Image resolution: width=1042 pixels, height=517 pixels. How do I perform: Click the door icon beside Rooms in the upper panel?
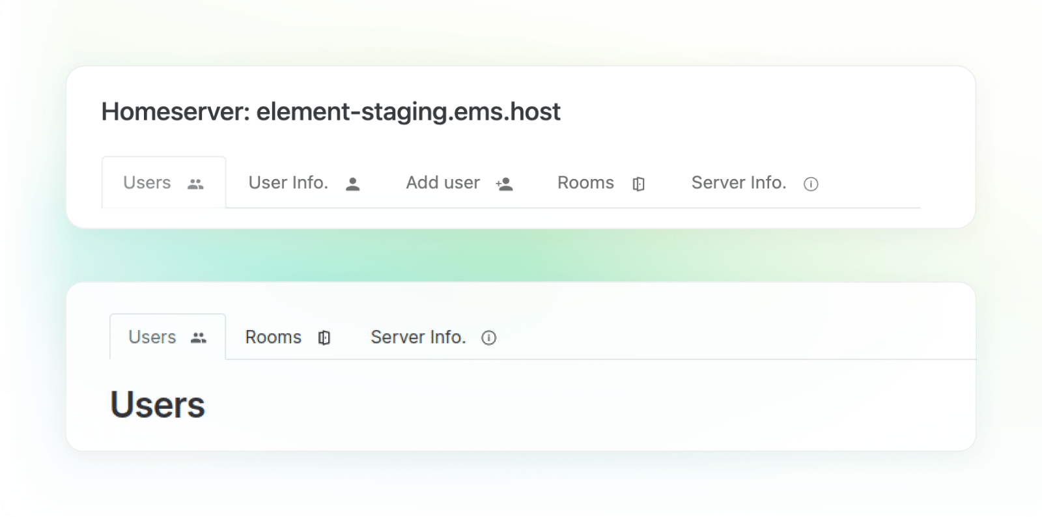pos(638,184)
